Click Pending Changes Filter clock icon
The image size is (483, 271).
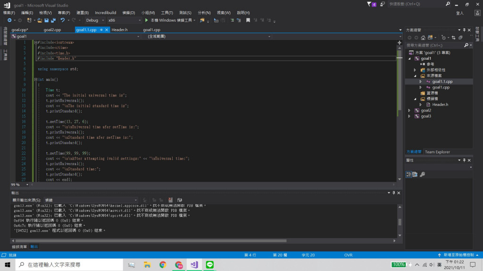443,38
